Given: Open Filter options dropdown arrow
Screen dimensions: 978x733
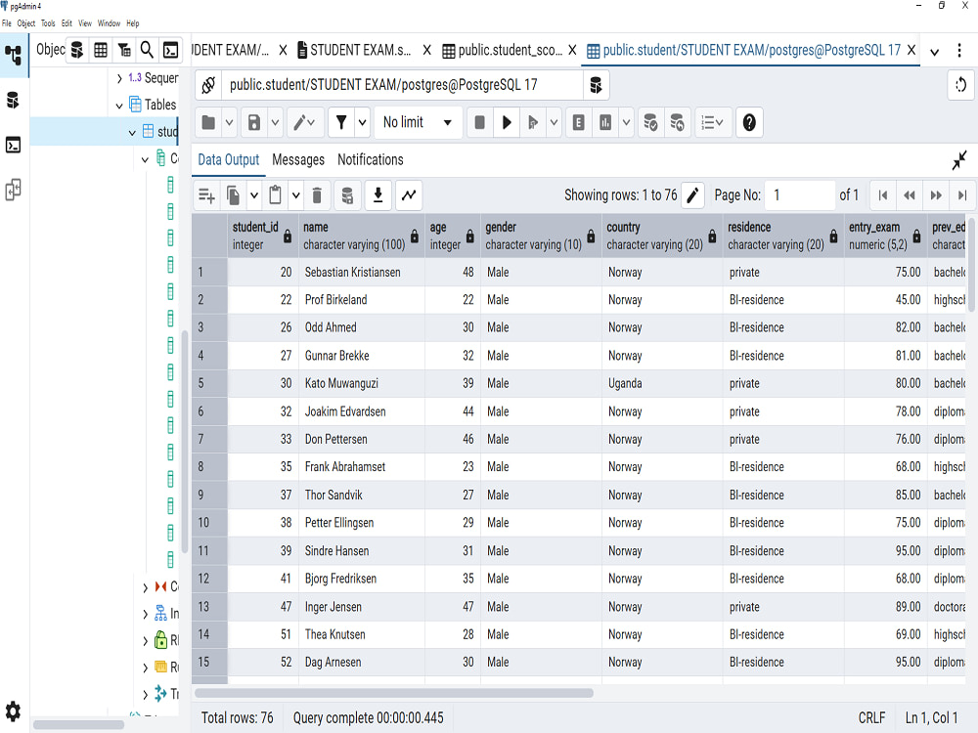Looking at the screenshot, I should [363, 123].
